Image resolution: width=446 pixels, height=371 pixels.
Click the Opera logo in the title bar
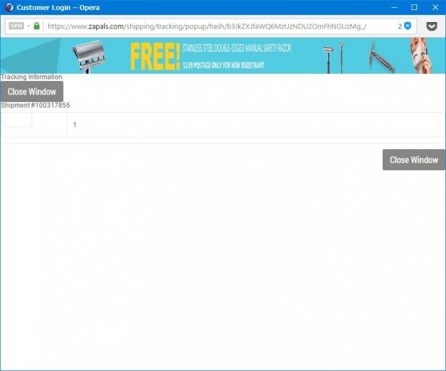click(9, 7)
